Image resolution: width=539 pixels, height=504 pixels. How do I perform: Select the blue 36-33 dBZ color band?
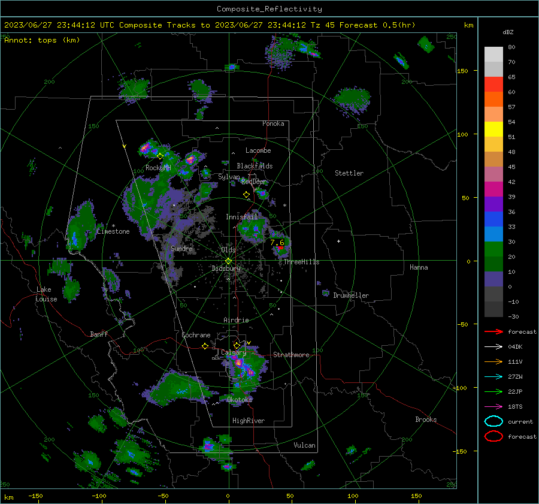click(493, 219)
